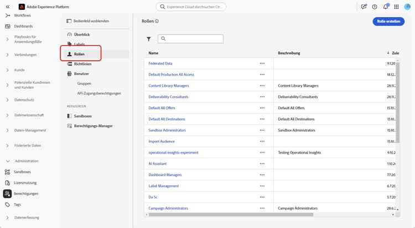
Task: Open the AI Assistant chat icon
Action: click(364, 7)
